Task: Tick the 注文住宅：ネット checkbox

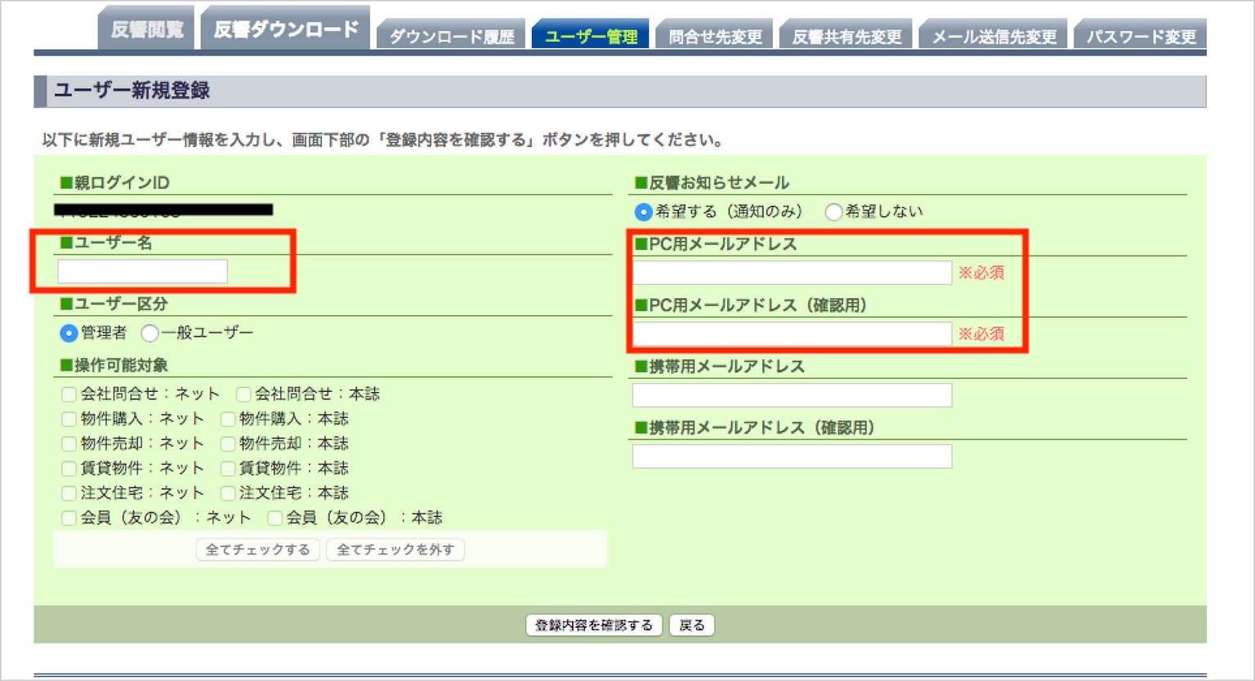Action: pyautogui.click(x=69, y=493)
